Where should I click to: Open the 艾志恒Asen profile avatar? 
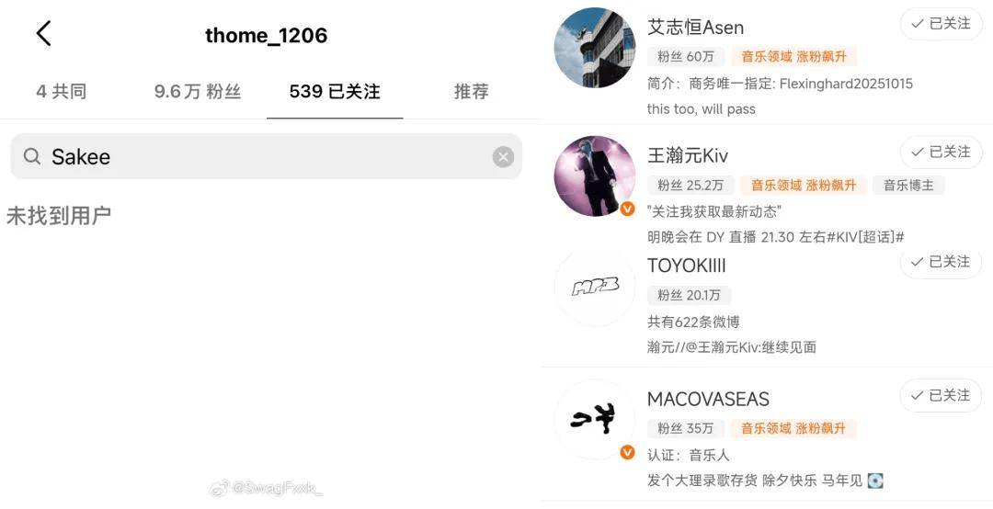pyautogui.click(x=594, y=48)
